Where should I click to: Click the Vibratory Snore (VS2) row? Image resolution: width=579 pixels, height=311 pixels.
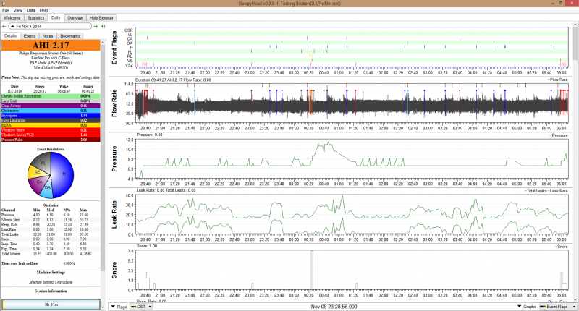click(51, 135)
